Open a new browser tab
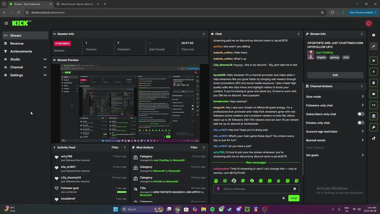This screenshot has width=380, height=214. (105, 4)
